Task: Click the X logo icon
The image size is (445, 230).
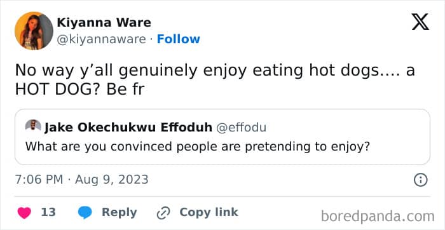Action: 420,23
